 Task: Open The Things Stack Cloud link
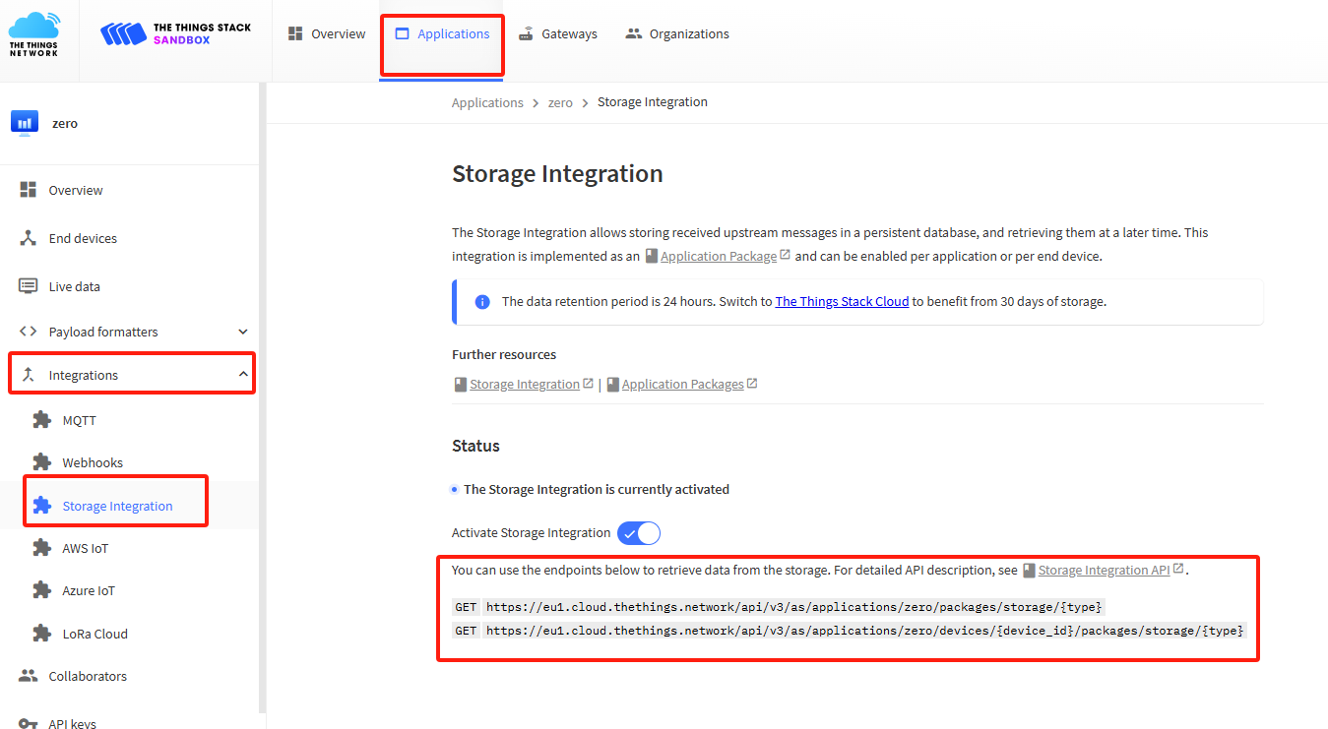click(842, 302)
